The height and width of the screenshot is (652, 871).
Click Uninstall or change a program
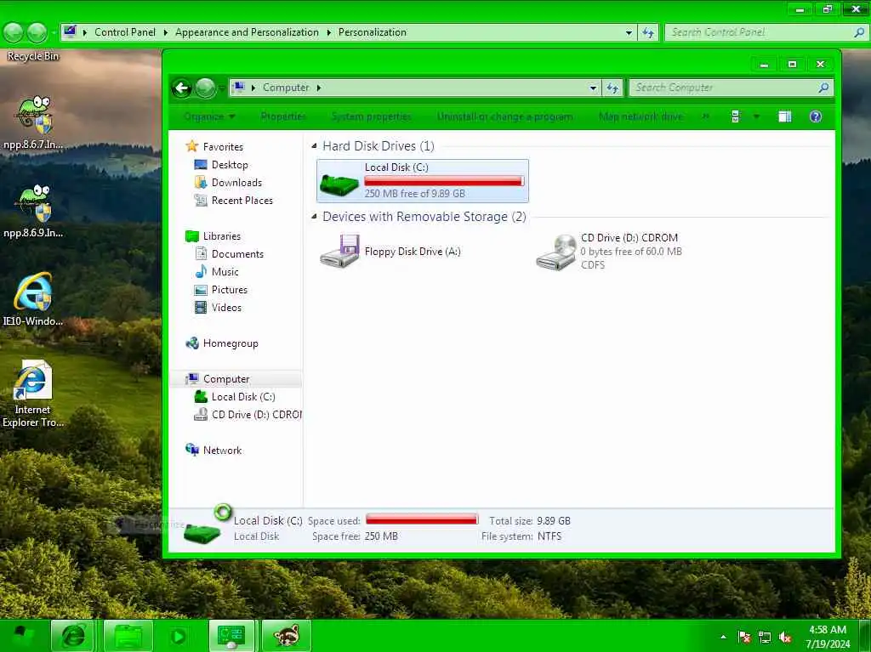504,116
